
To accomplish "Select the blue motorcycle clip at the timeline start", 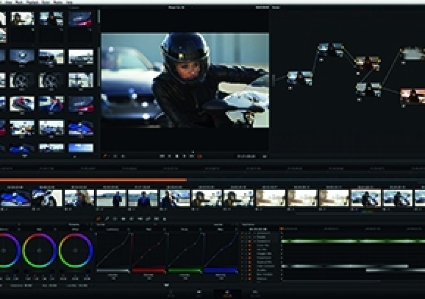I will point(15,198).
